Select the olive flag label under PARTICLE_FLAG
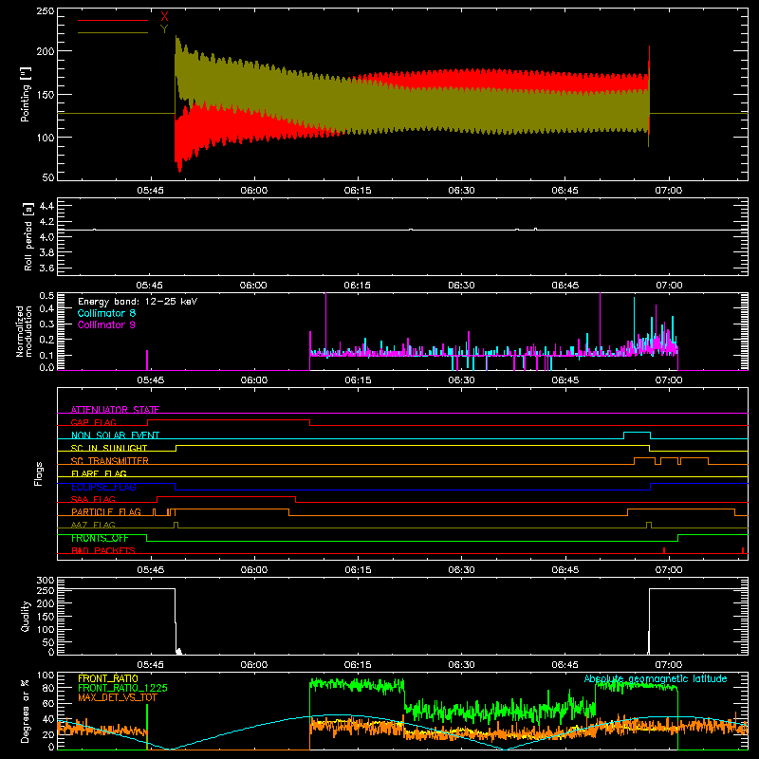Viewport: 759px width, 759px height. [x=93, y=525]
